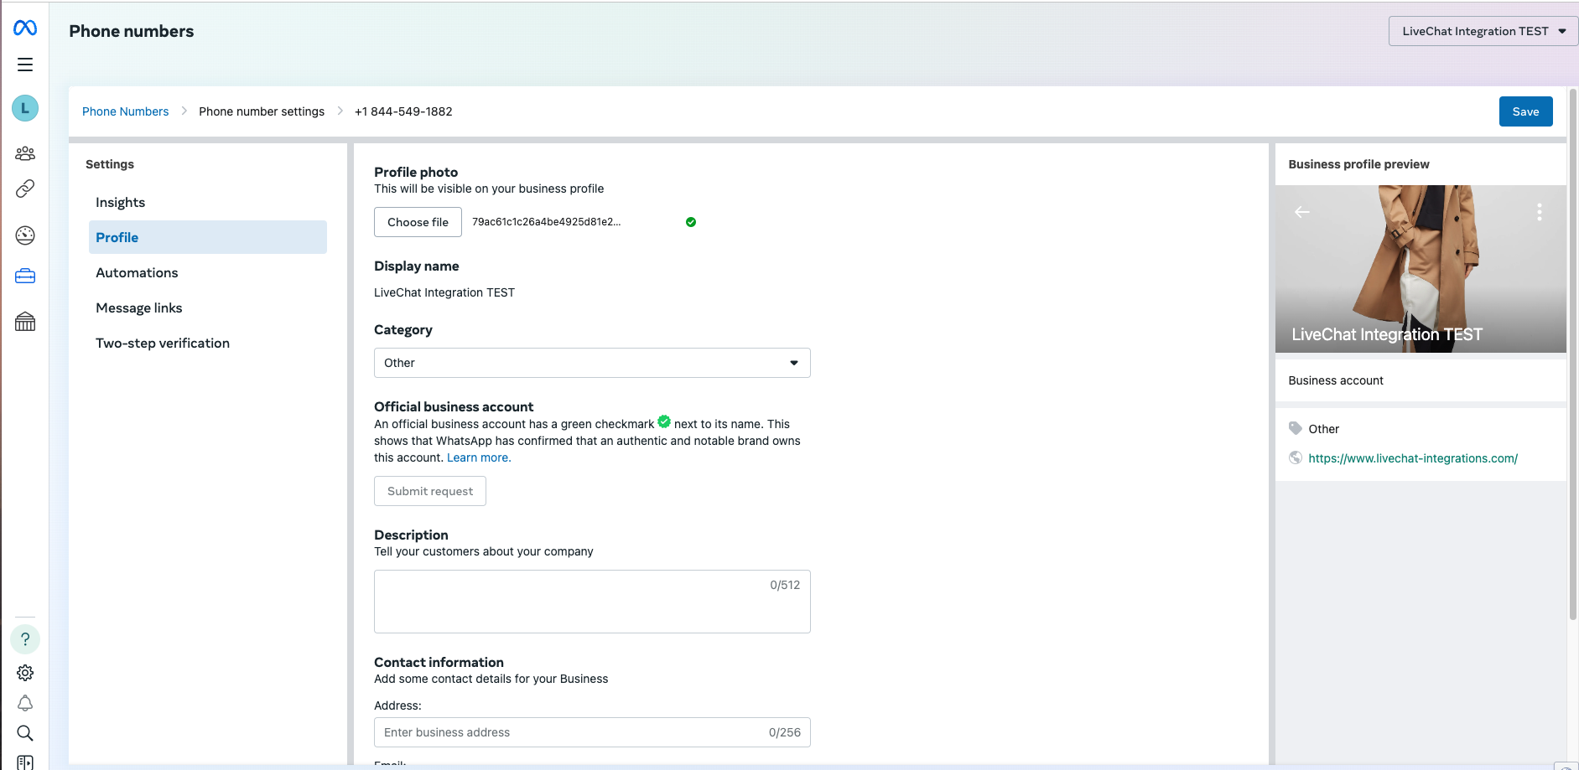Click the back arrow in profile preview
This screenshot has height=770, width=1579.
(x=1301, y=212)
